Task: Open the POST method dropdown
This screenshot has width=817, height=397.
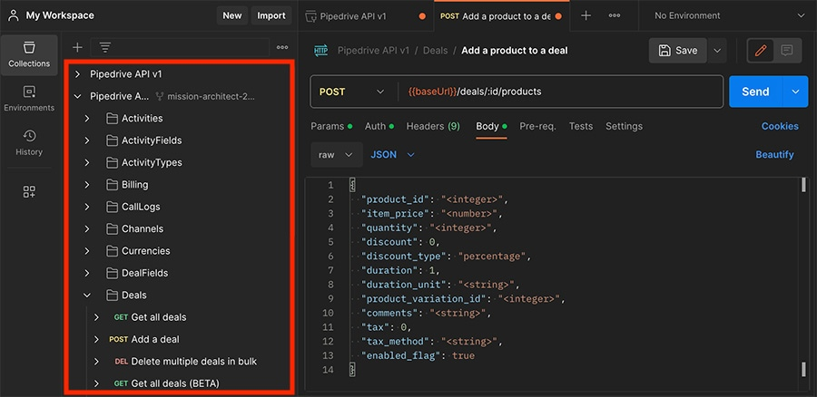Action: click(351, 92)
